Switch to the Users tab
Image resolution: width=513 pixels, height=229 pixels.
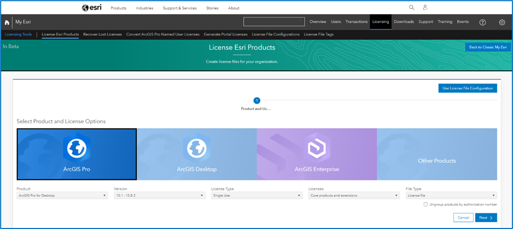point(336,22)
